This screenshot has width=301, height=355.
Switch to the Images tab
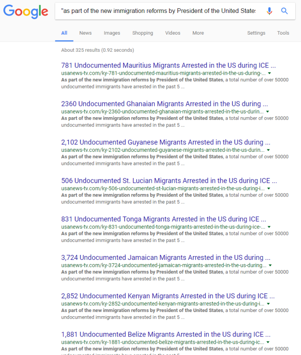tap(112, 33)
